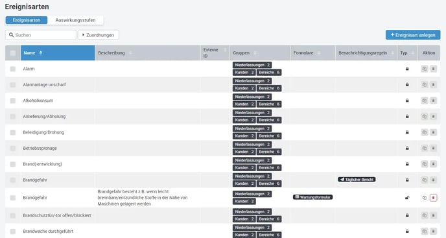Open Wartungsformular form badge
The width and height of the screenshot is (446, 238).
click(312, 197)
